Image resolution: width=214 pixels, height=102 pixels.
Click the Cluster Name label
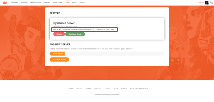click(57, 53)
